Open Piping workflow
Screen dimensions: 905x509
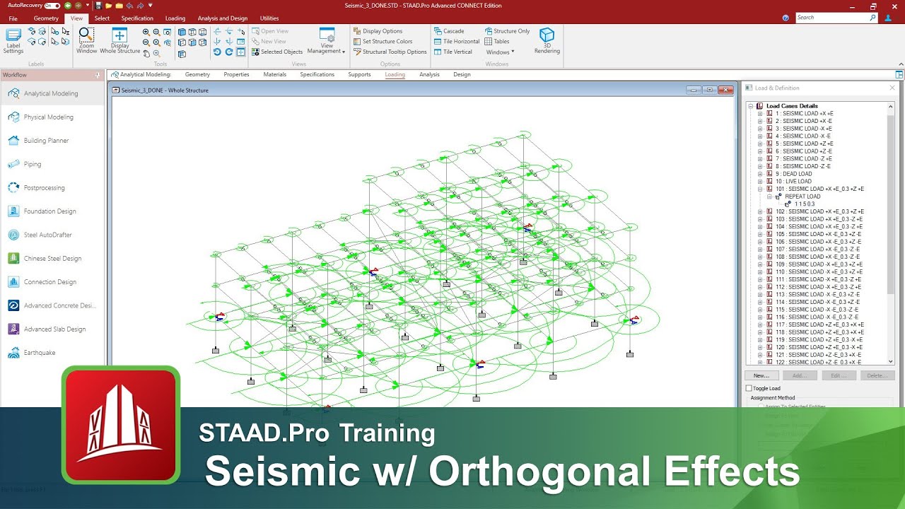(x=53, y=164)
